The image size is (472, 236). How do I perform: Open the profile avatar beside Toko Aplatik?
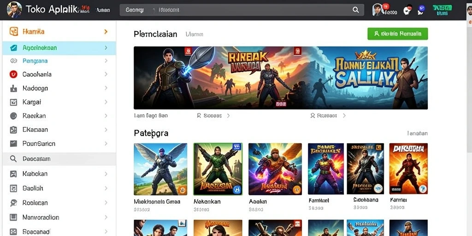(14, 10)
